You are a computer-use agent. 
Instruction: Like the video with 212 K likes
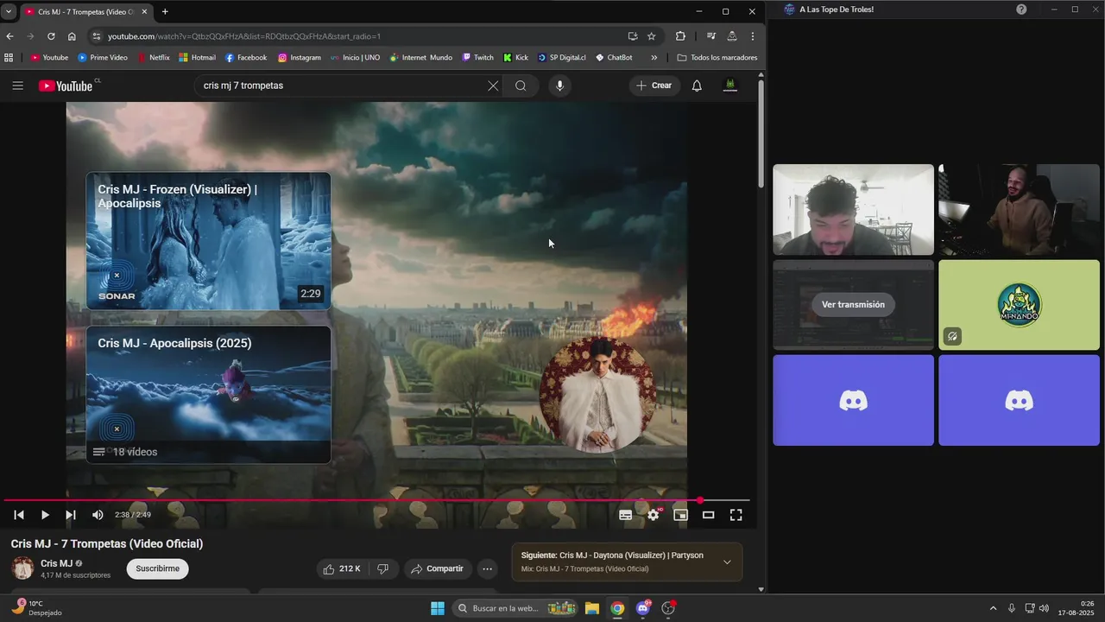click(x=341, y=568)
